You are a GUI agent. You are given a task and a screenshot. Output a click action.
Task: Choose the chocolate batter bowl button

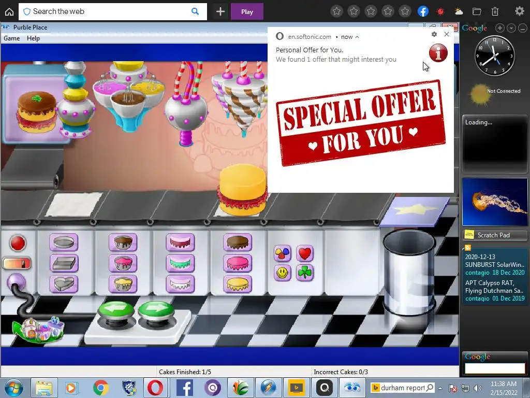[123, 243]
